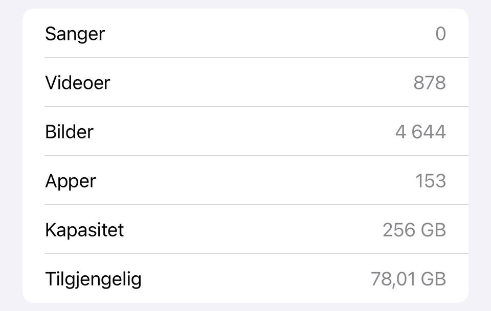Tap the Tilgjengelig row label
Viewport: 491px width, 311px height.
pyautogui.click(x=93, y=279)
